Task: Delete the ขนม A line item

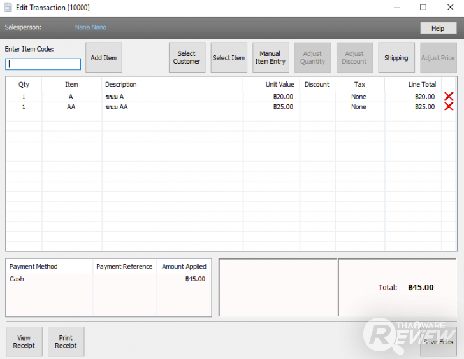Action: 449,96
